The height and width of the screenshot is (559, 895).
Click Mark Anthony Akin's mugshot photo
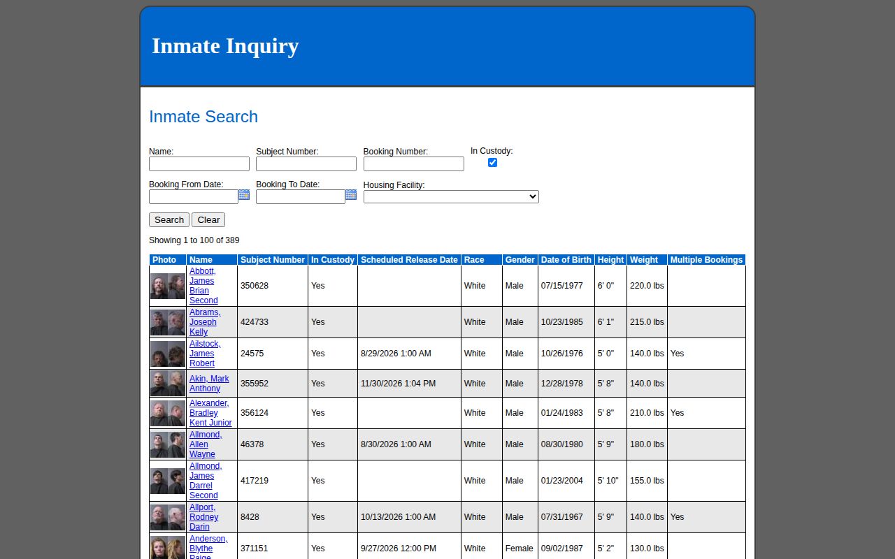(x=168, y=384)
